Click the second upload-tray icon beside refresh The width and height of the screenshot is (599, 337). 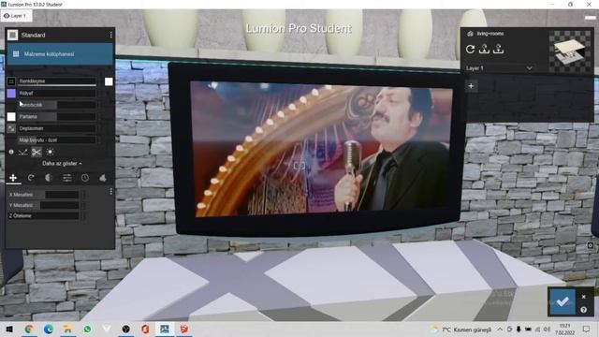(x=498, y=49)
